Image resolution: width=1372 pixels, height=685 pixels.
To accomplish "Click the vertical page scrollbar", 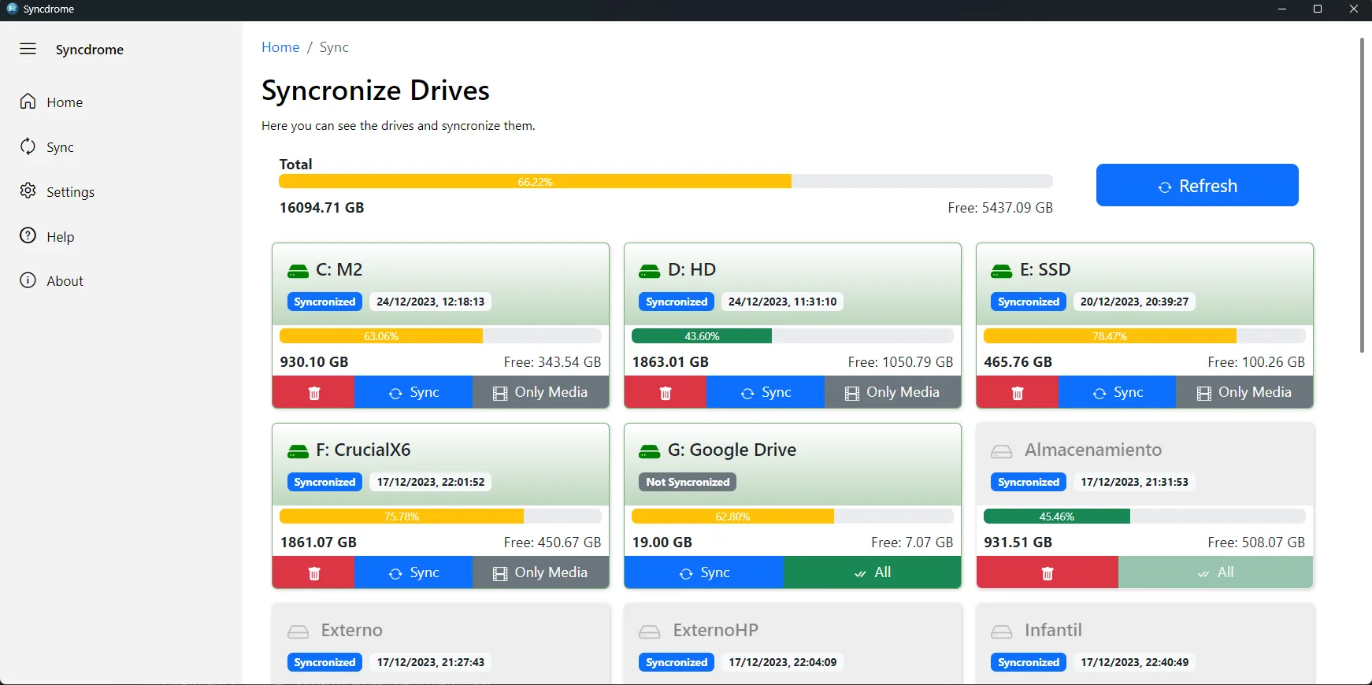I will tap(1363, 194).
